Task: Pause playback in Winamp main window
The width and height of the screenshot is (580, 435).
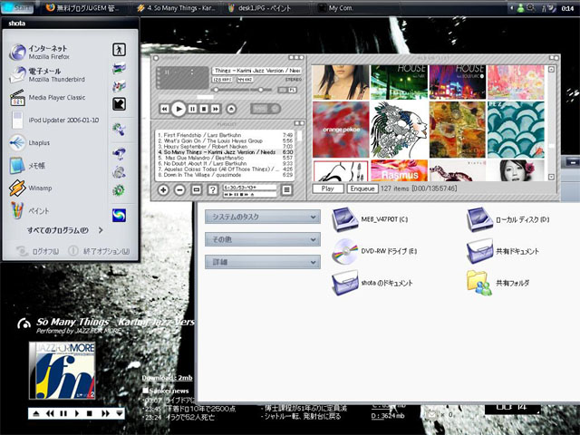Action: (192, 109)
